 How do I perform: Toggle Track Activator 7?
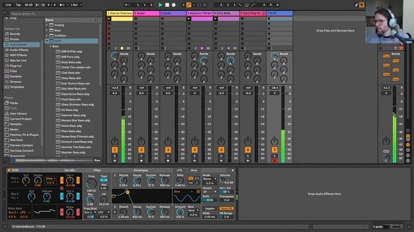pos(274,150)
